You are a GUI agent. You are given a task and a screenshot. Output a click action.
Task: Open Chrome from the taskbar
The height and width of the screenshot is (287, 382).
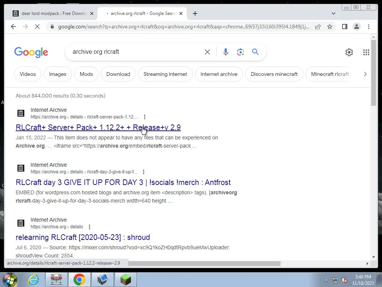79,280
